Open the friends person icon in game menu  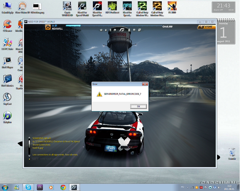pos(129,30)
